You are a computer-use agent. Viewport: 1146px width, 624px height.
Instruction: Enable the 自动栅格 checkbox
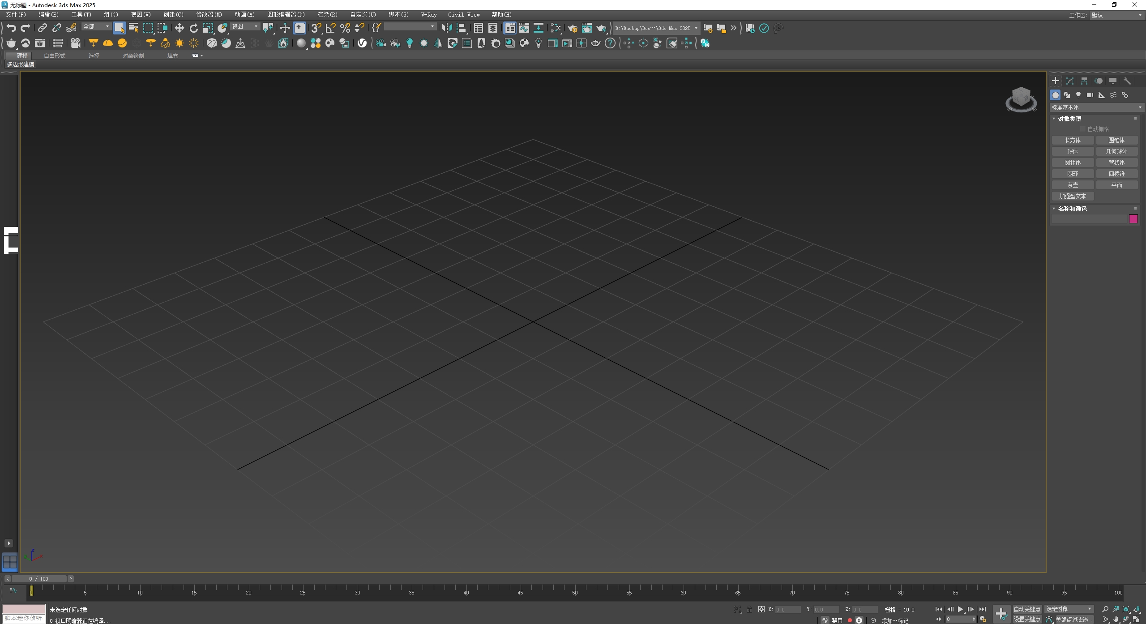(x=1084, y=128)
